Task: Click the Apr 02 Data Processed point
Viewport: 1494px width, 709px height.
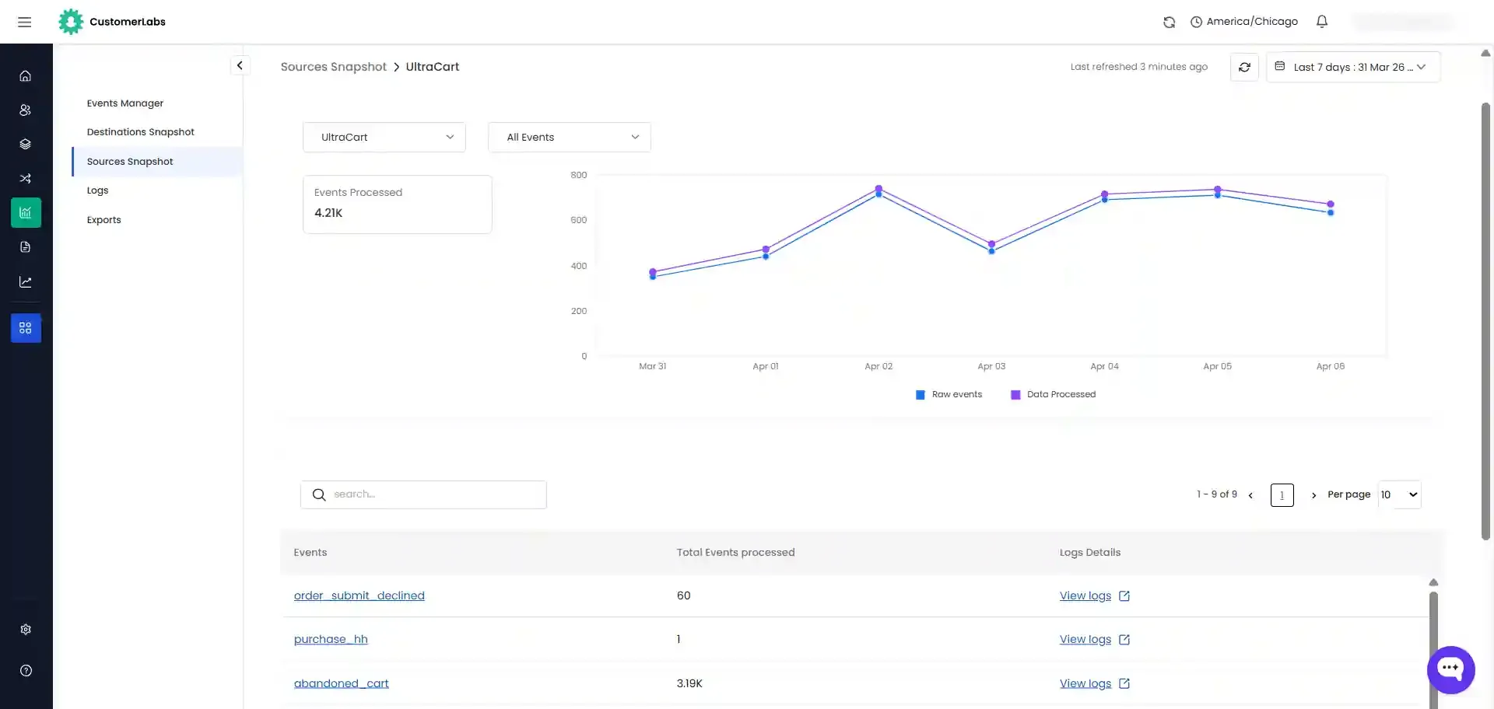Action: coord(879,189)
